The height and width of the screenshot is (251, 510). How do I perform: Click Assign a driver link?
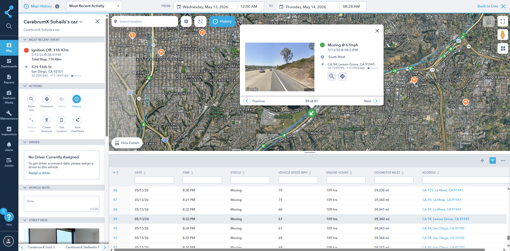point(39,173)
